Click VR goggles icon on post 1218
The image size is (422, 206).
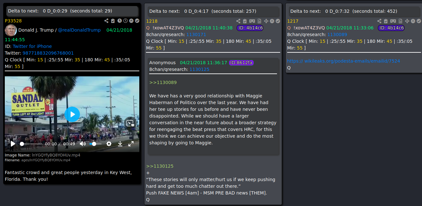252,21
